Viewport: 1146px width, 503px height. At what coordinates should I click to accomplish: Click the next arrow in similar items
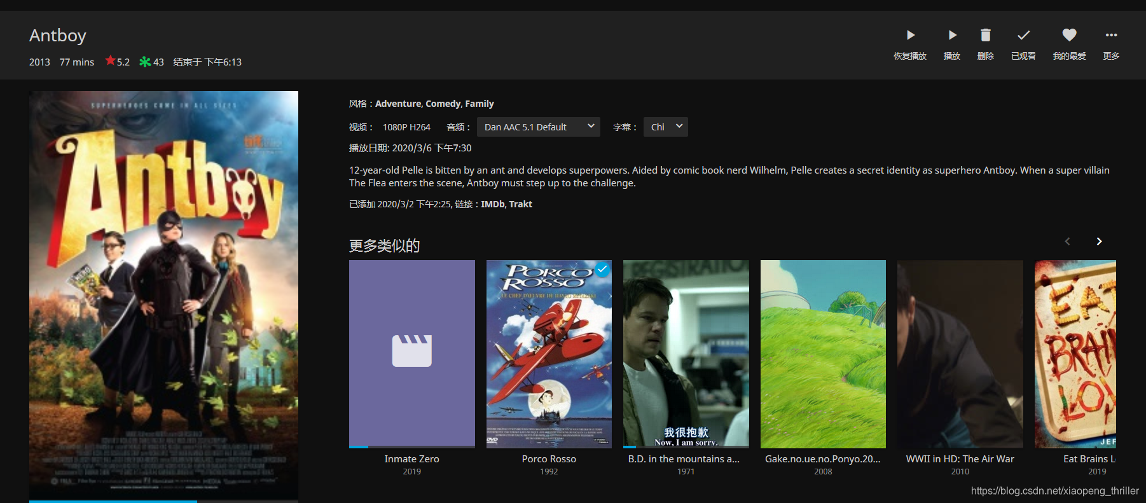pyautogui.click(x=1099, y=241)
